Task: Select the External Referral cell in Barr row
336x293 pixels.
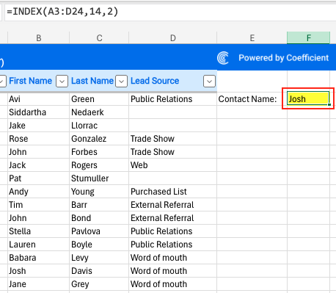Action: pos(173,205)
